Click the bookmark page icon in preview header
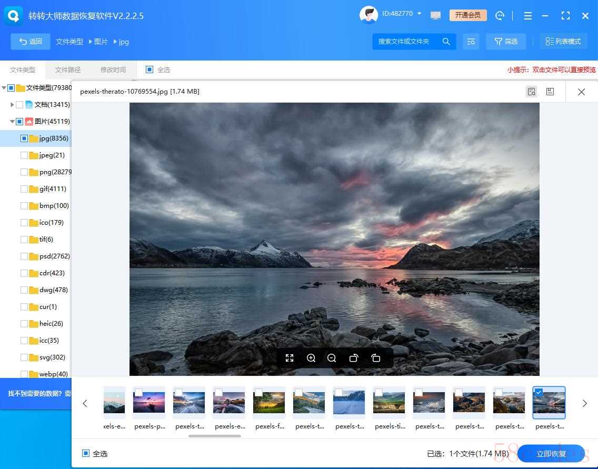Image resolution: width=598 pixels, height=469 pixels. (x=550, y=92)
